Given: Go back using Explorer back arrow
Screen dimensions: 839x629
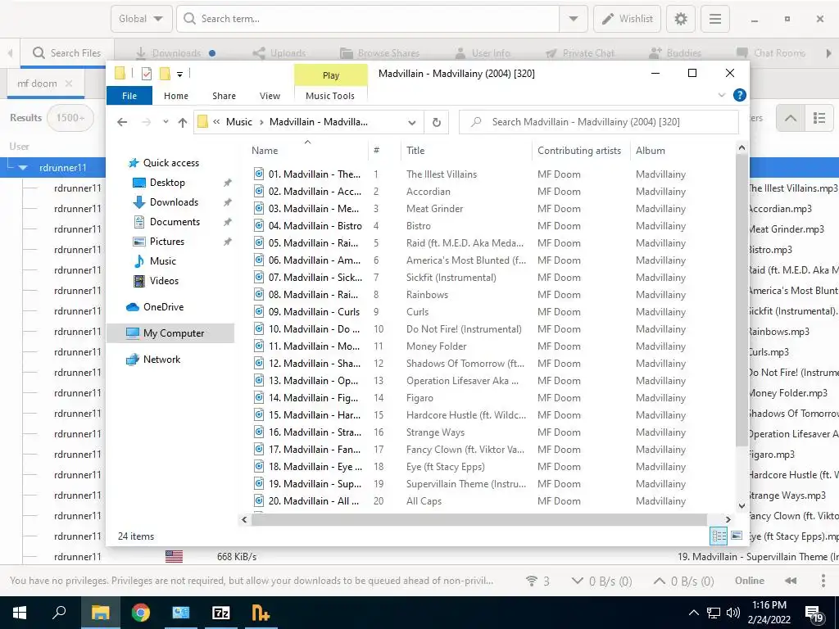Looking at the screenshot, I should (122, 122).
